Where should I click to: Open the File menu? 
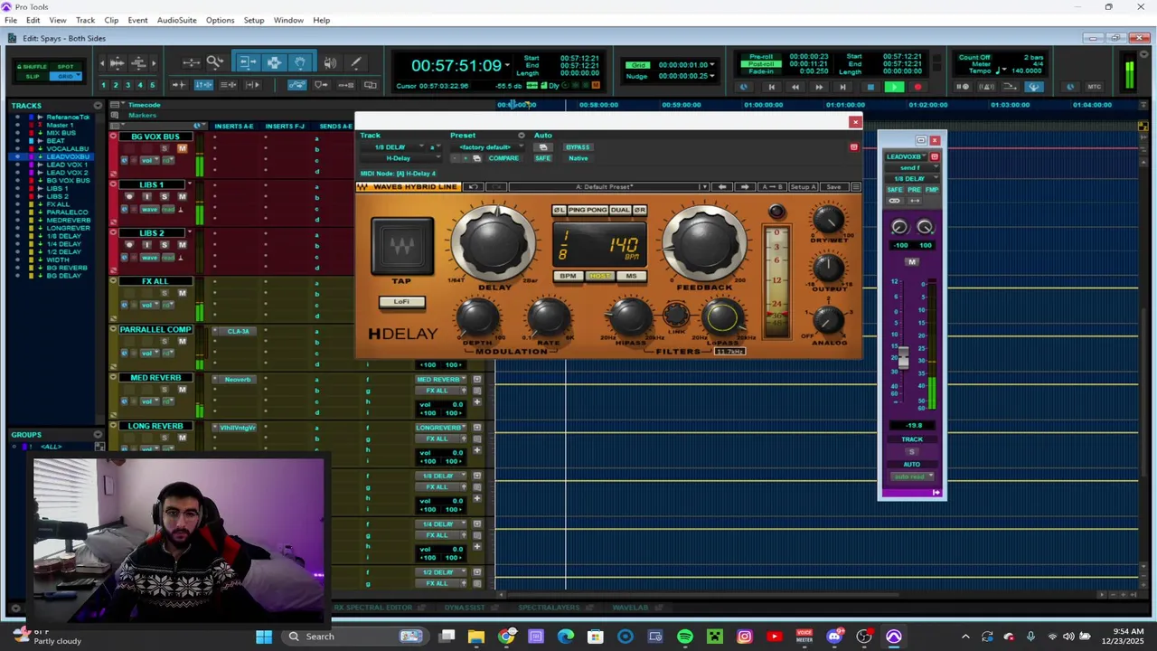point(11,20)
